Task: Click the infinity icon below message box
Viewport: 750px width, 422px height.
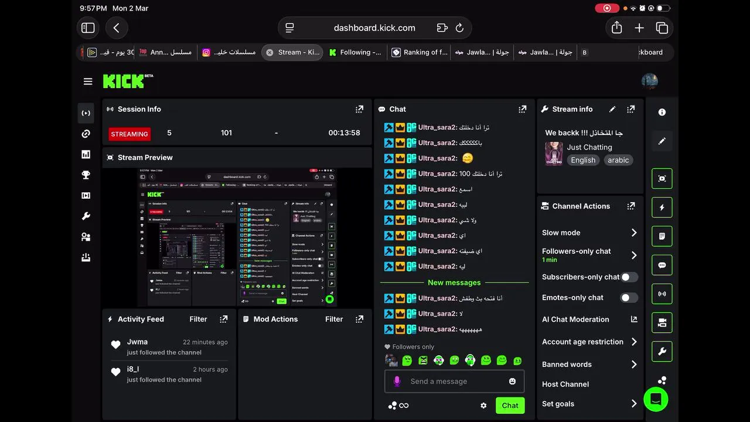Action: tap(404, 406)
